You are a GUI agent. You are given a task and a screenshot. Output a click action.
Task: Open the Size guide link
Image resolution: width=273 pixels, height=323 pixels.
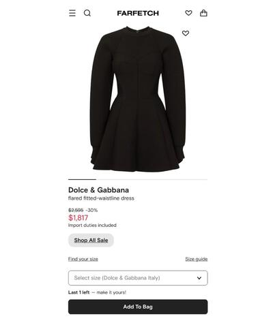[x=197, y=259]
